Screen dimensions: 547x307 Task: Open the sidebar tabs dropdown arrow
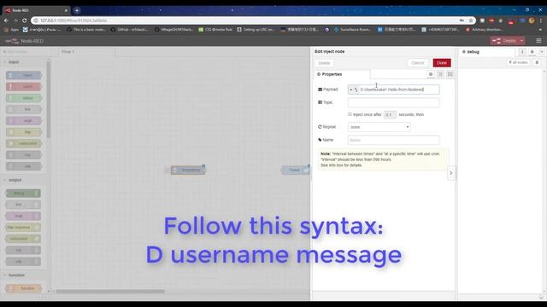542,51
